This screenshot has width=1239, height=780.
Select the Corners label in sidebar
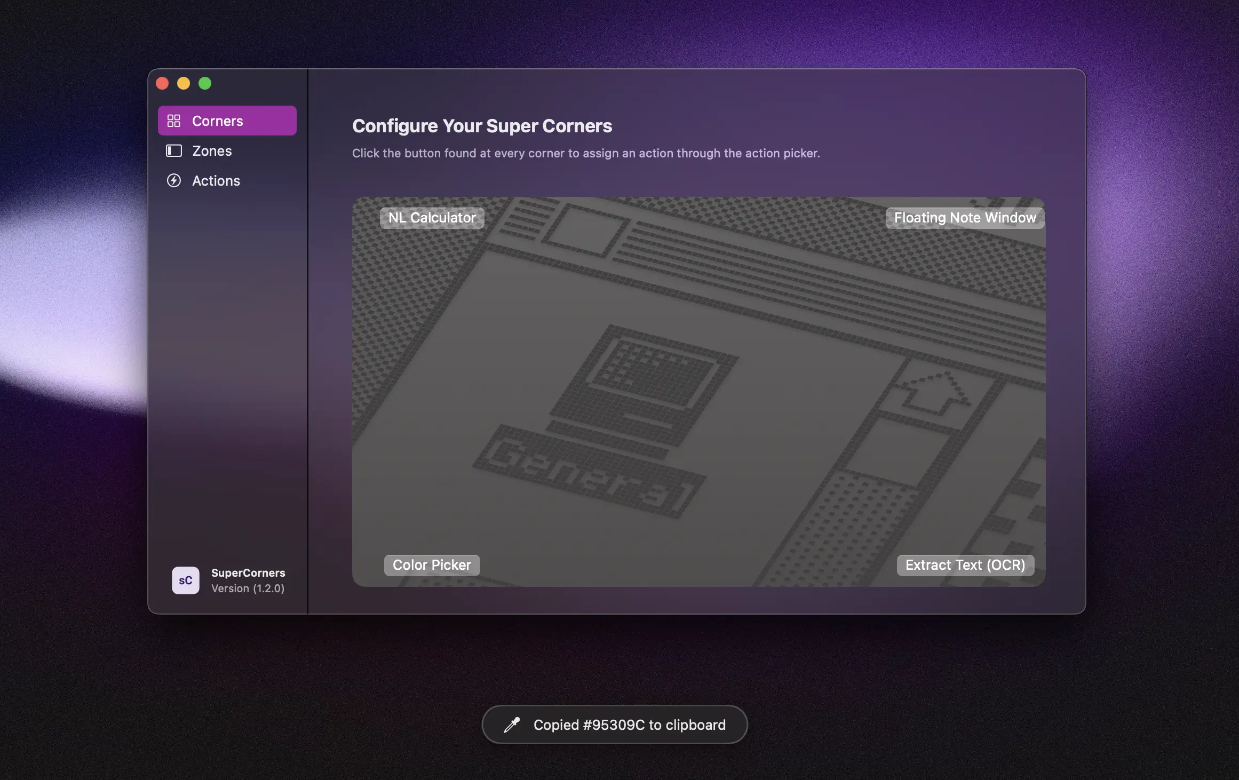(x=217, y=121)
